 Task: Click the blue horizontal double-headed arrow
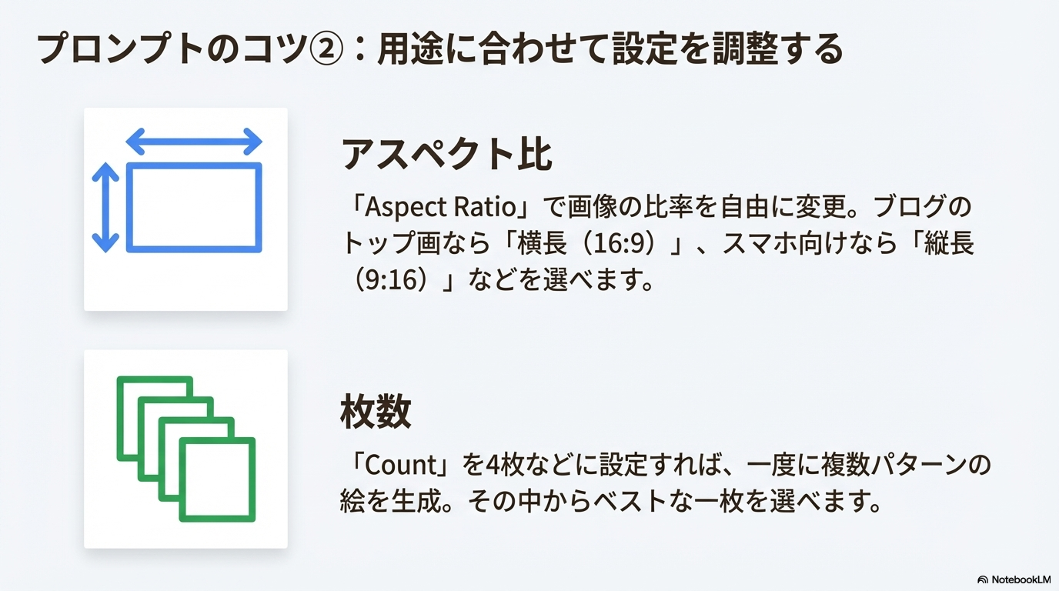[194, 142]
